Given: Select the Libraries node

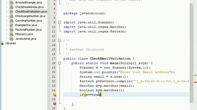Looking at the screenshot, I should tap(10, 43).
